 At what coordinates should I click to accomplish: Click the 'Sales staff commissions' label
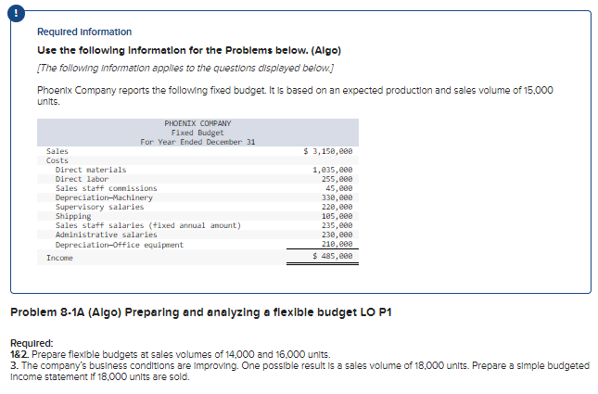pos(106,188)
